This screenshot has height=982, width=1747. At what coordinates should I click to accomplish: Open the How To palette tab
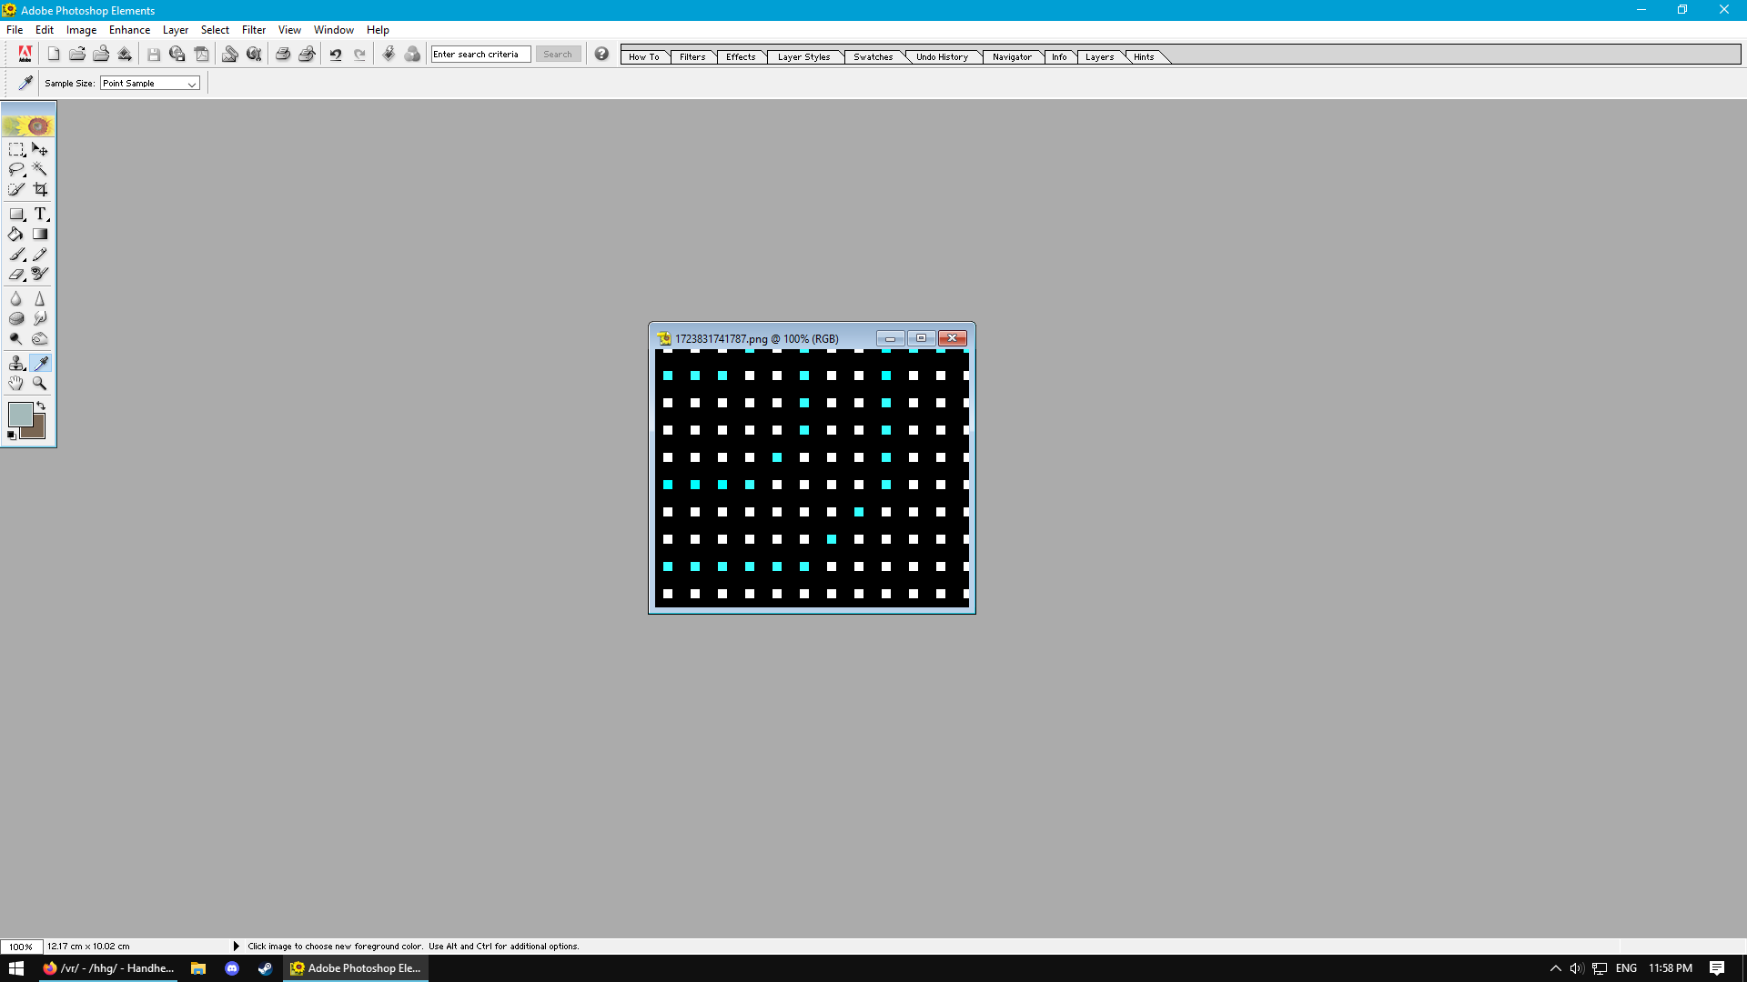pos(644,56)
